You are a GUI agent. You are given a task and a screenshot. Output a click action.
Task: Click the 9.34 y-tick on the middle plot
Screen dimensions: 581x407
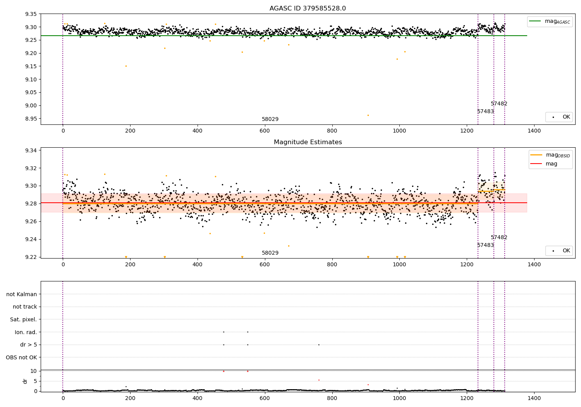tap(31, 150)
